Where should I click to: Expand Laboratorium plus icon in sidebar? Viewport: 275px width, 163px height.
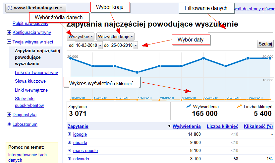click(9, 124)
